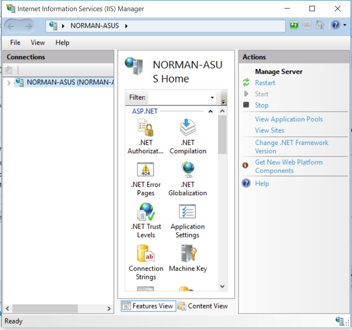Open the Connection Strings icon
The height and width of the screenshot is (330, 352).
[146, 254]
